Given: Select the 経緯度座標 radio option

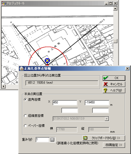Looking at the screenshot, I should click(25, 116).
